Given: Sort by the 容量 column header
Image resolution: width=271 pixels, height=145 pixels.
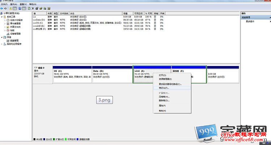Looking at the screenshot, I should coord(128,13).
